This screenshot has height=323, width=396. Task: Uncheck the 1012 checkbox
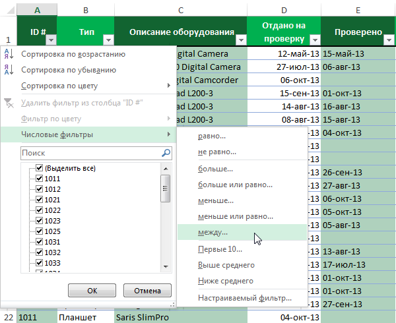[x=39, y=189]
